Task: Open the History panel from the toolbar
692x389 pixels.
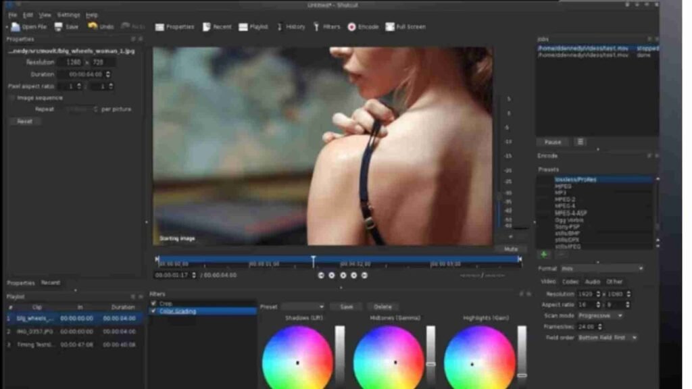Action: point(280,27)
